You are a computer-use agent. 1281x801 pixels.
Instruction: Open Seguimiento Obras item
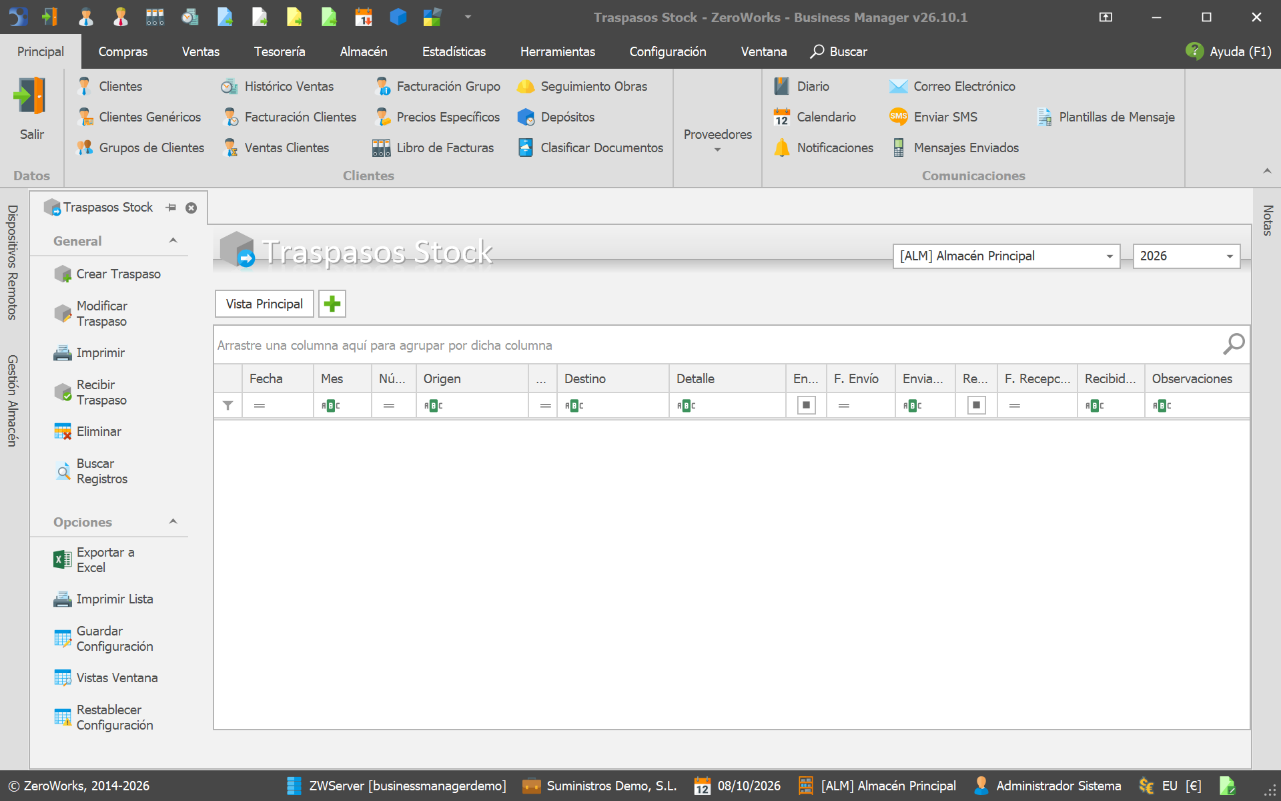[582, 86]
